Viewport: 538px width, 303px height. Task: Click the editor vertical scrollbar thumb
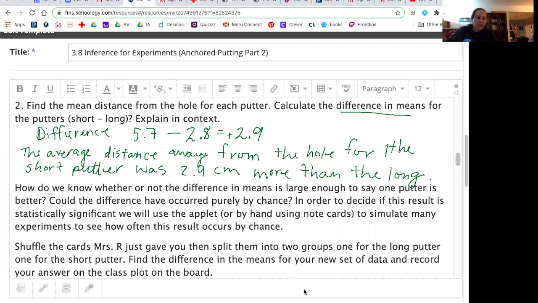tap(458, 159)
